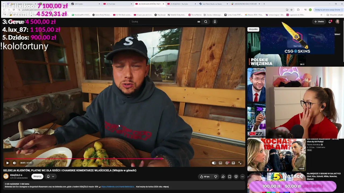
Task: Dislike the video with thumbs-down icon
Action: pyautogui.click(x=216, y=177)
